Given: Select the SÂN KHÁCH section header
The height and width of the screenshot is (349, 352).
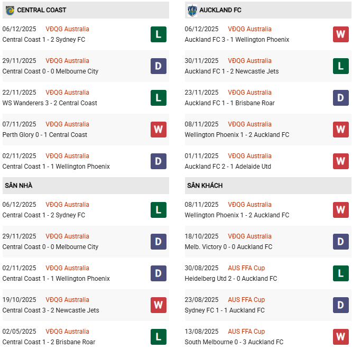Looking at the screenshot, I should 205,186.
